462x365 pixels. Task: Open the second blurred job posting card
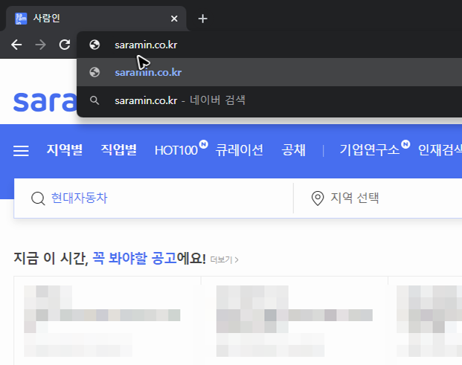295,320
